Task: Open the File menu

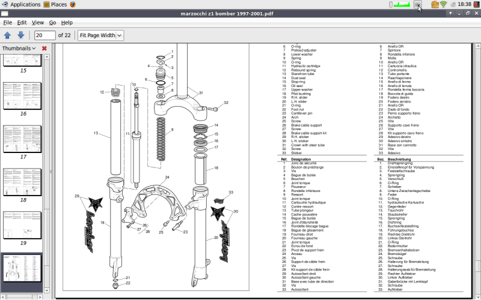Action: (7, 23)
